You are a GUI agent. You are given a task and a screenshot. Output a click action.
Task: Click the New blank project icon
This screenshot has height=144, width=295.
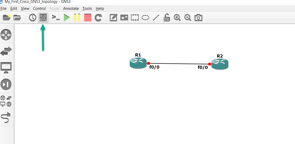(x=7, y=18)
